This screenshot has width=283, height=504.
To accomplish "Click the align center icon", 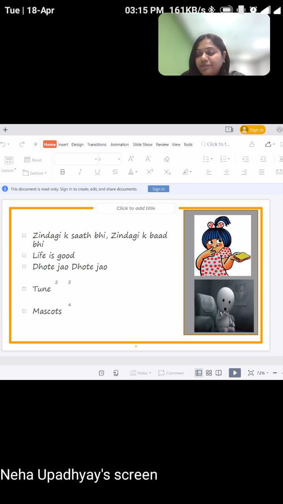I will coord(227,172).
